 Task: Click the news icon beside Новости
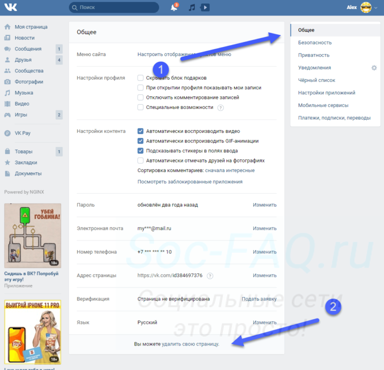coord(7,37)
